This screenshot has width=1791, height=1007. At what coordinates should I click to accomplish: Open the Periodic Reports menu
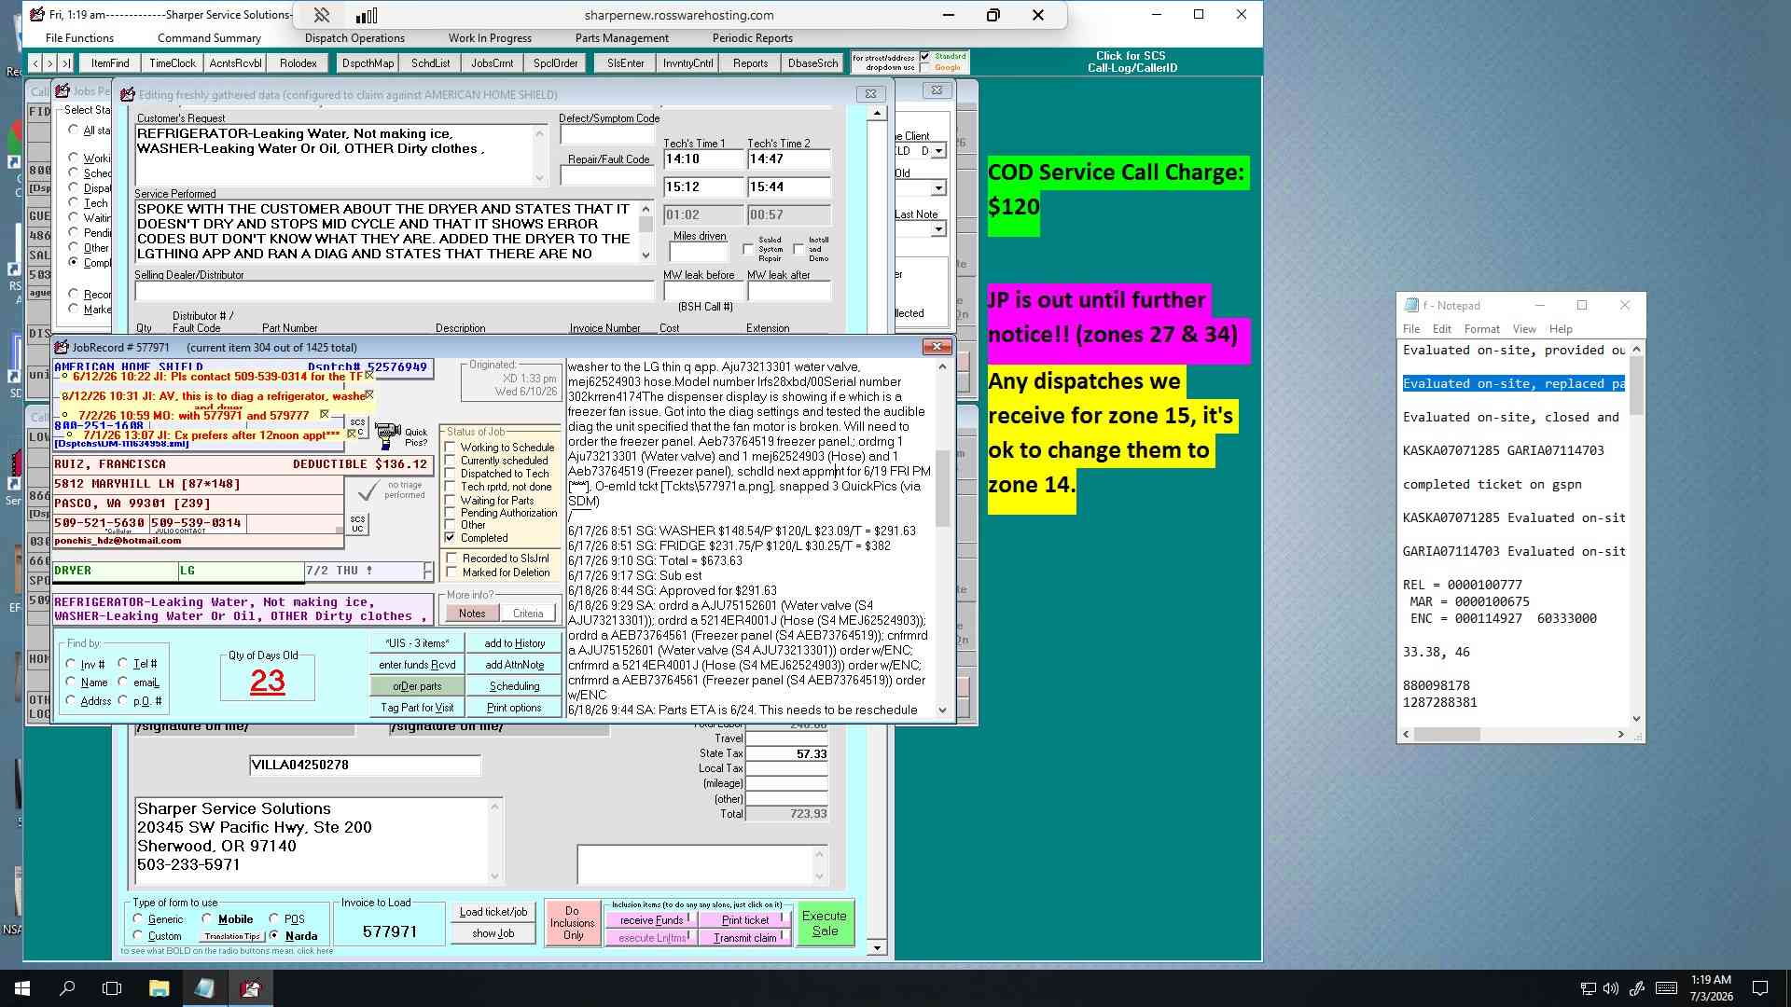click(x=752, y=38)
